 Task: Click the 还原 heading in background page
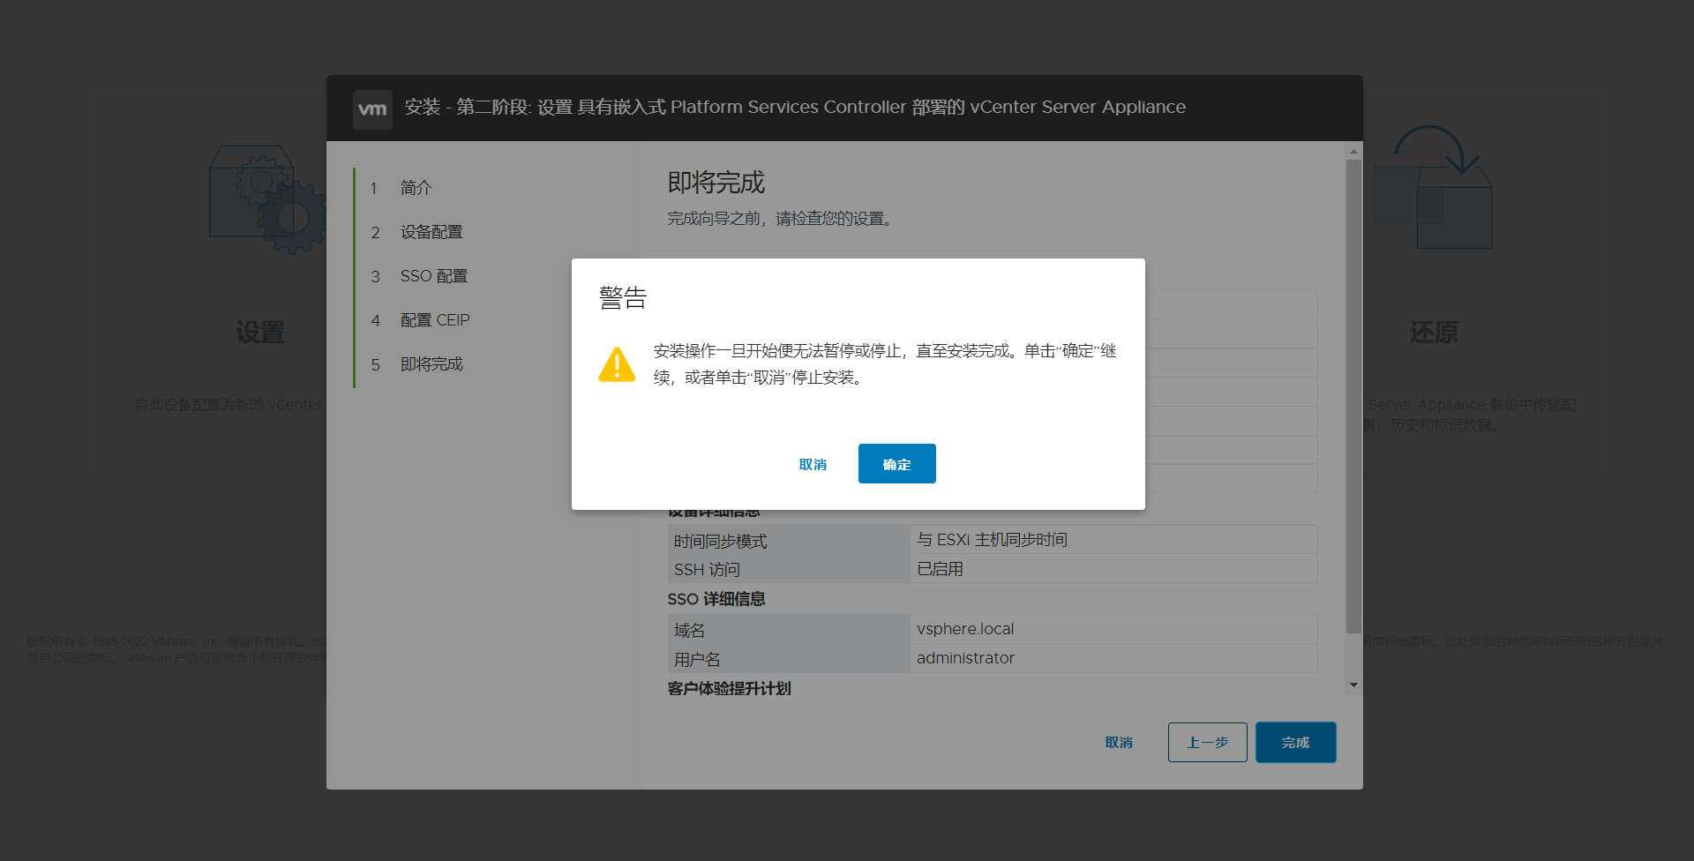click(1434, 333)
